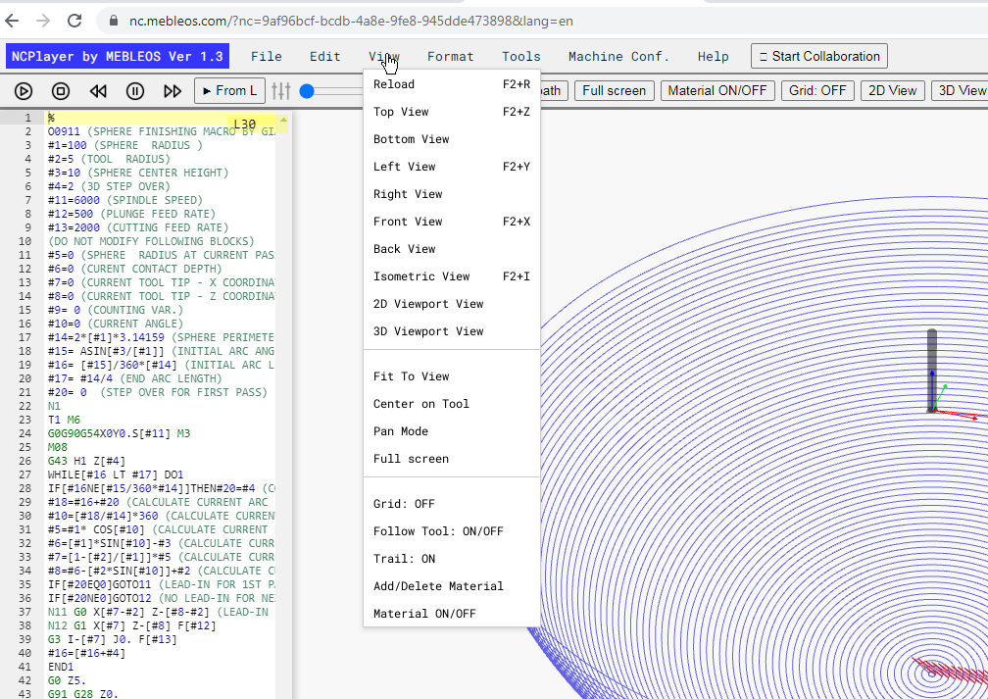The height and width of the screenshot is (699, 988).
Task: Choose Left View menu entry
Action: pos(452,167)
